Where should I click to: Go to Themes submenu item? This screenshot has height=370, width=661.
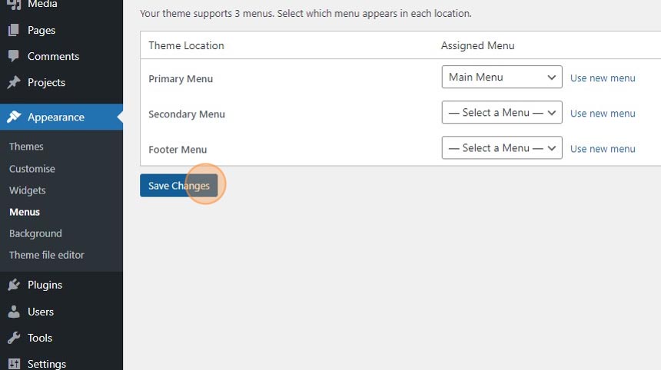click(x=26, y=147)
